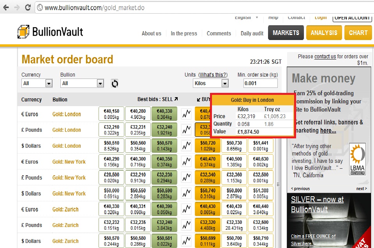The height and width of the screenshot is (248, 374).
Task: Click the LBMA Member badge
Action: pos(357,159)
